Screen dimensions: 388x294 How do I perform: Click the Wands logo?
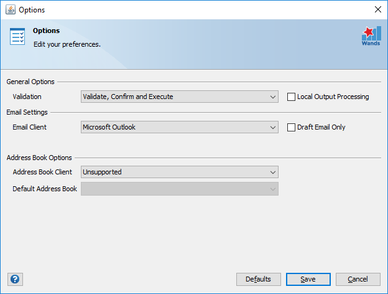click(371, 36)
